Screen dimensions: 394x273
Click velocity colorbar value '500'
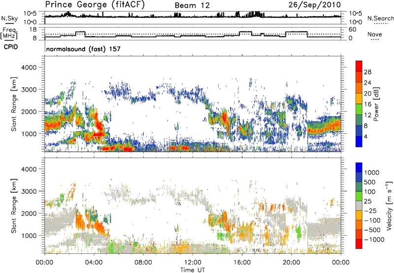pyautogui.click(x=370, y=182)
